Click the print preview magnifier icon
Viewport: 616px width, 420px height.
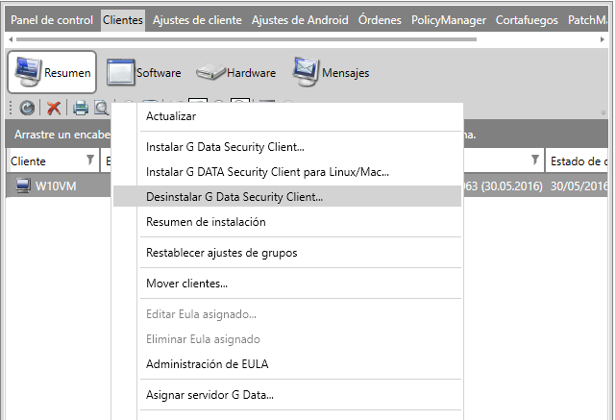[101, 109]
